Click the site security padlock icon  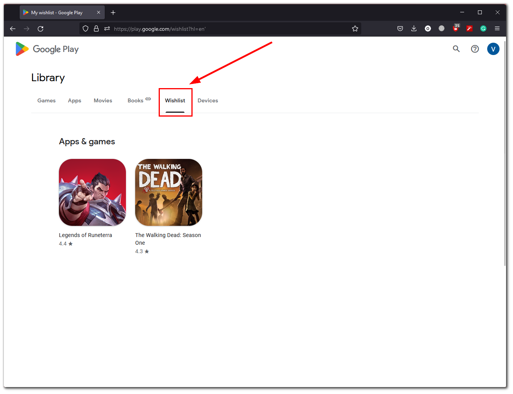point(96,28)
